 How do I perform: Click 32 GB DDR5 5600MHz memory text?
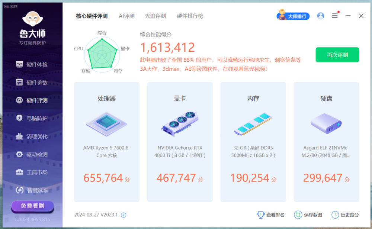pyautogui.click(x=253, y=151)
